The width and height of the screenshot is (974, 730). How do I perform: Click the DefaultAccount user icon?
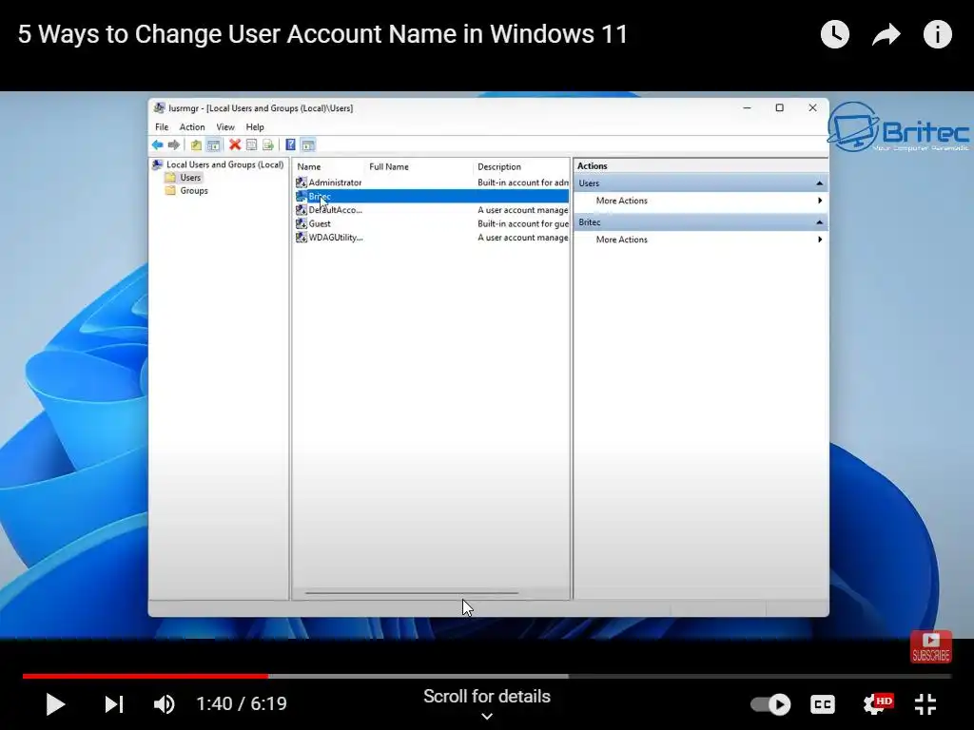(x=302, y=210)
